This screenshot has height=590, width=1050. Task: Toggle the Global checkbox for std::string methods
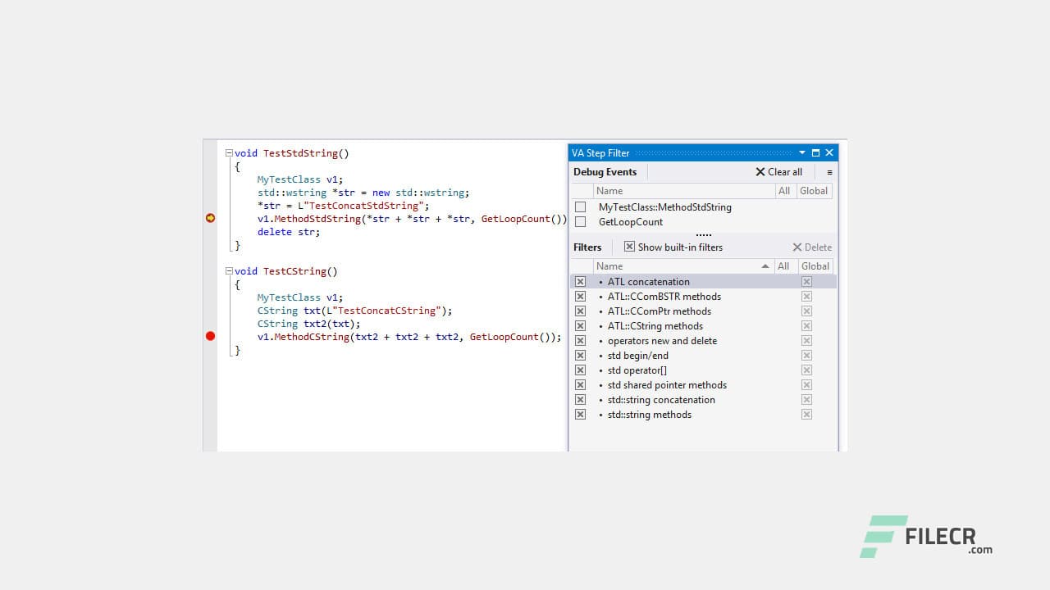(x=806, y=415)
